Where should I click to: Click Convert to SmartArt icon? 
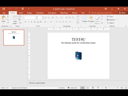tap(78, 23)
